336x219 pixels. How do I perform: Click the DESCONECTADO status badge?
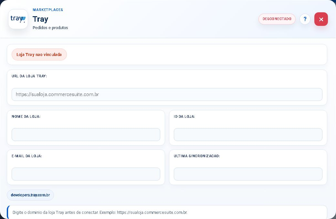pyautogui.click(x=277, y=19)
